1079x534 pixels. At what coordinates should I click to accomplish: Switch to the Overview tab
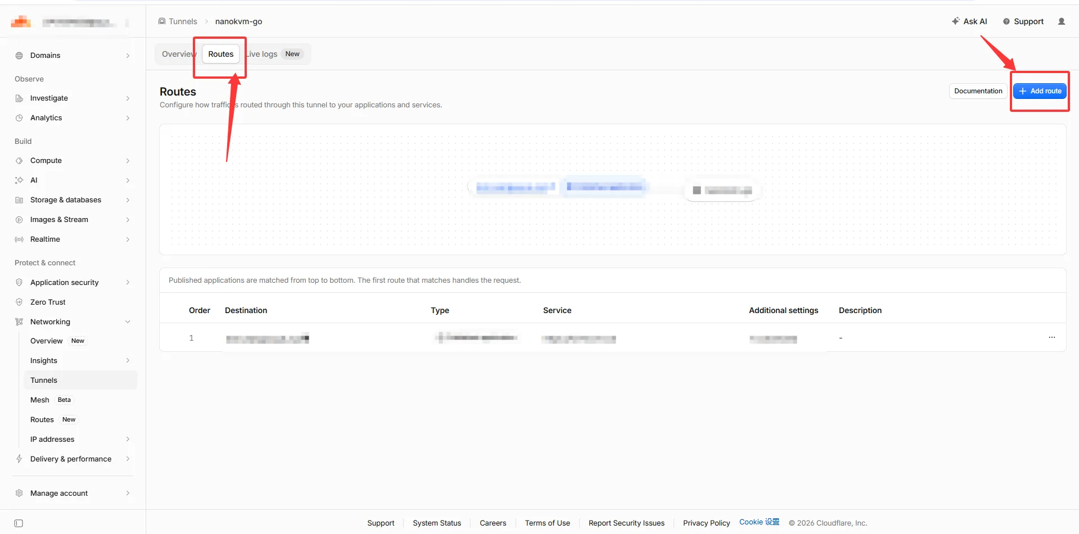tap(178, 54)
